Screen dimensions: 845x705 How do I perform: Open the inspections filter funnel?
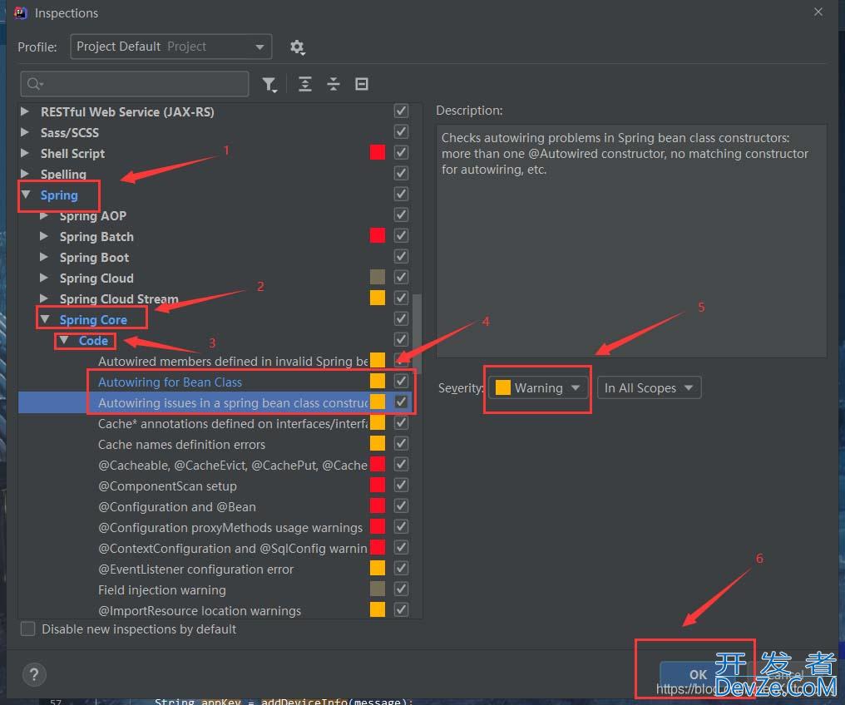pos(269,85)
